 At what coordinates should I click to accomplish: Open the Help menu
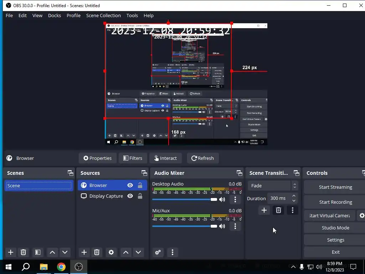click(149, 15)
